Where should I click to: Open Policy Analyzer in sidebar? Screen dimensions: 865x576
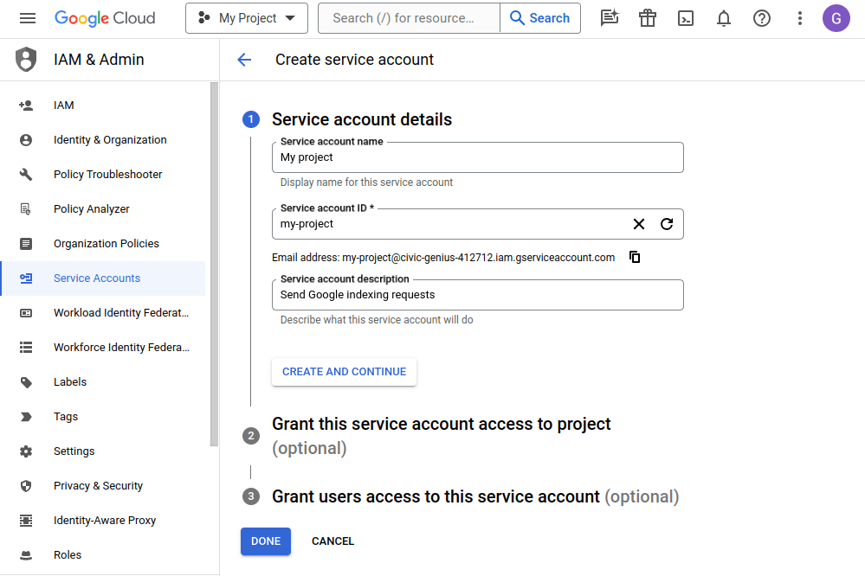(92, 209)
